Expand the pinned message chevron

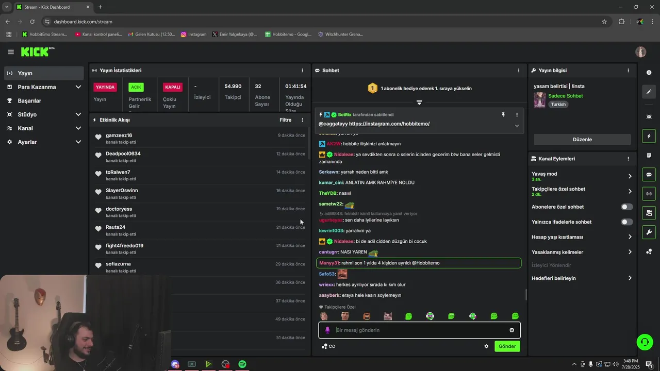[517, 126]
